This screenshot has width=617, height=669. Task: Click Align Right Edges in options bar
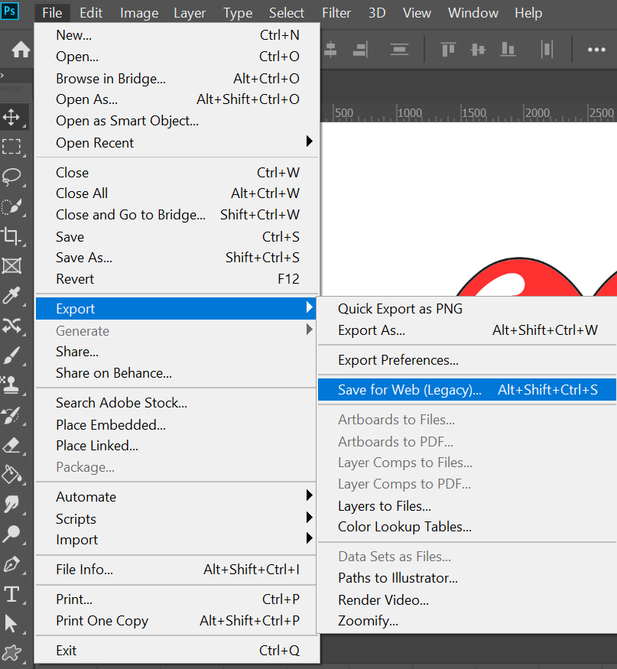[361, 50]
